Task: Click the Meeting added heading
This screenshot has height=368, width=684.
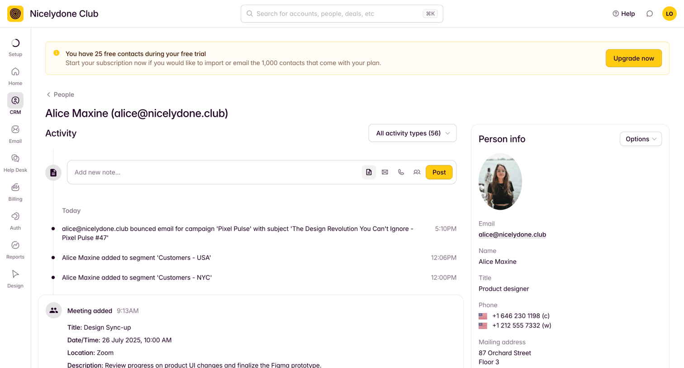Action: 90,311
